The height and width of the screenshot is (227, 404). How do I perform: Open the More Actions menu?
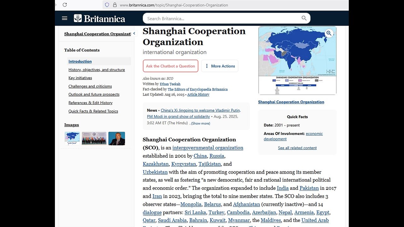(220, 66)
